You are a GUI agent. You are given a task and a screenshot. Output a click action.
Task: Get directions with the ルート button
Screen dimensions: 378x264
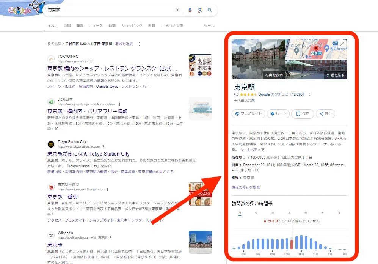coord(278,113)
